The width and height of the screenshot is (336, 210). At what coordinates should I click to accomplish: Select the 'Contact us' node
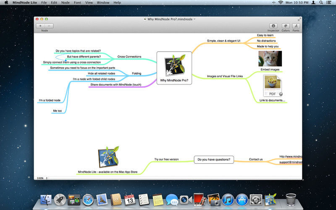coord(256,160)
